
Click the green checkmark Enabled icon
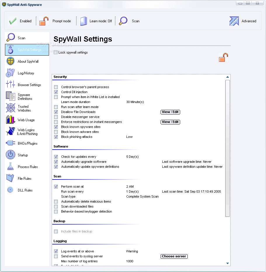pos(13,21)
